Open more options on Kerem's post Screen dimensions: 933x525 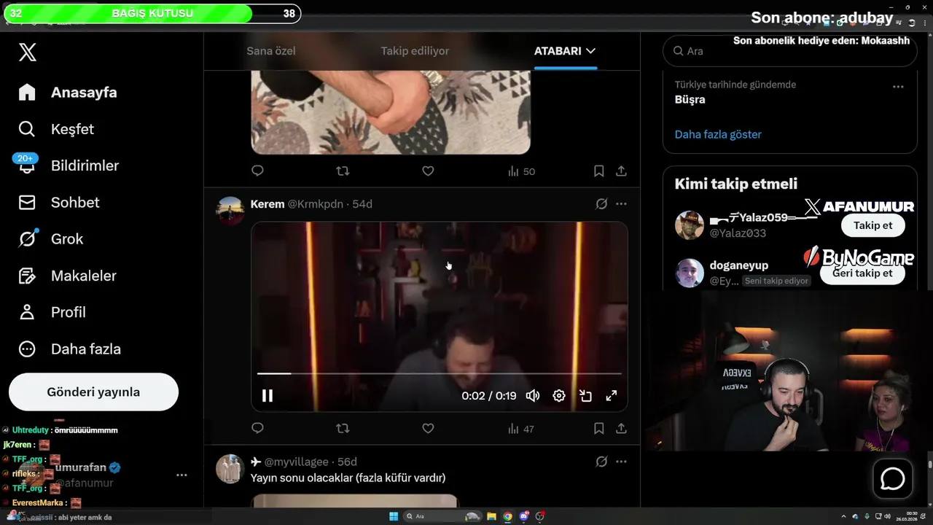(621, 204)
